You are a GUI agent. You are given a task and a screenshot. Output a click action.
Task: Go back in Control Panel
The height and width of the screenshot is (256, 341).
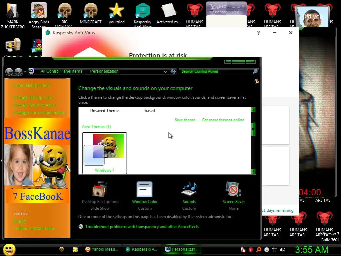(9, 72)
